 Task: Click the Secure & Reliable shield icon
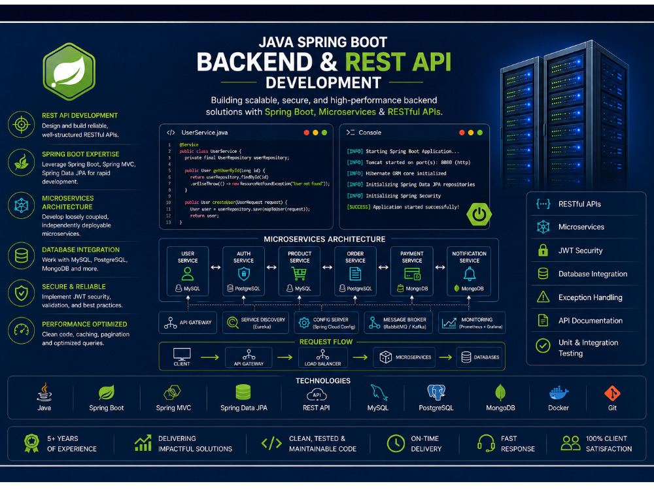[22, 293]
